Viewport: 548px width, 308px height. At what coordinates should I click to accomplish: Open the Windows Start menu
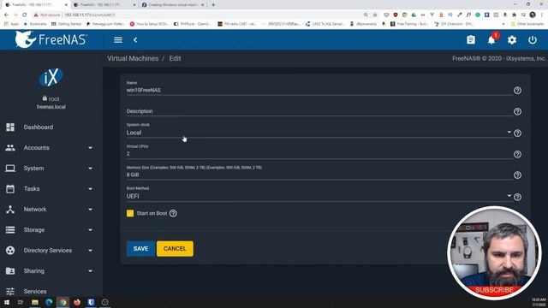pyautogui.click(x=7, y=302)
